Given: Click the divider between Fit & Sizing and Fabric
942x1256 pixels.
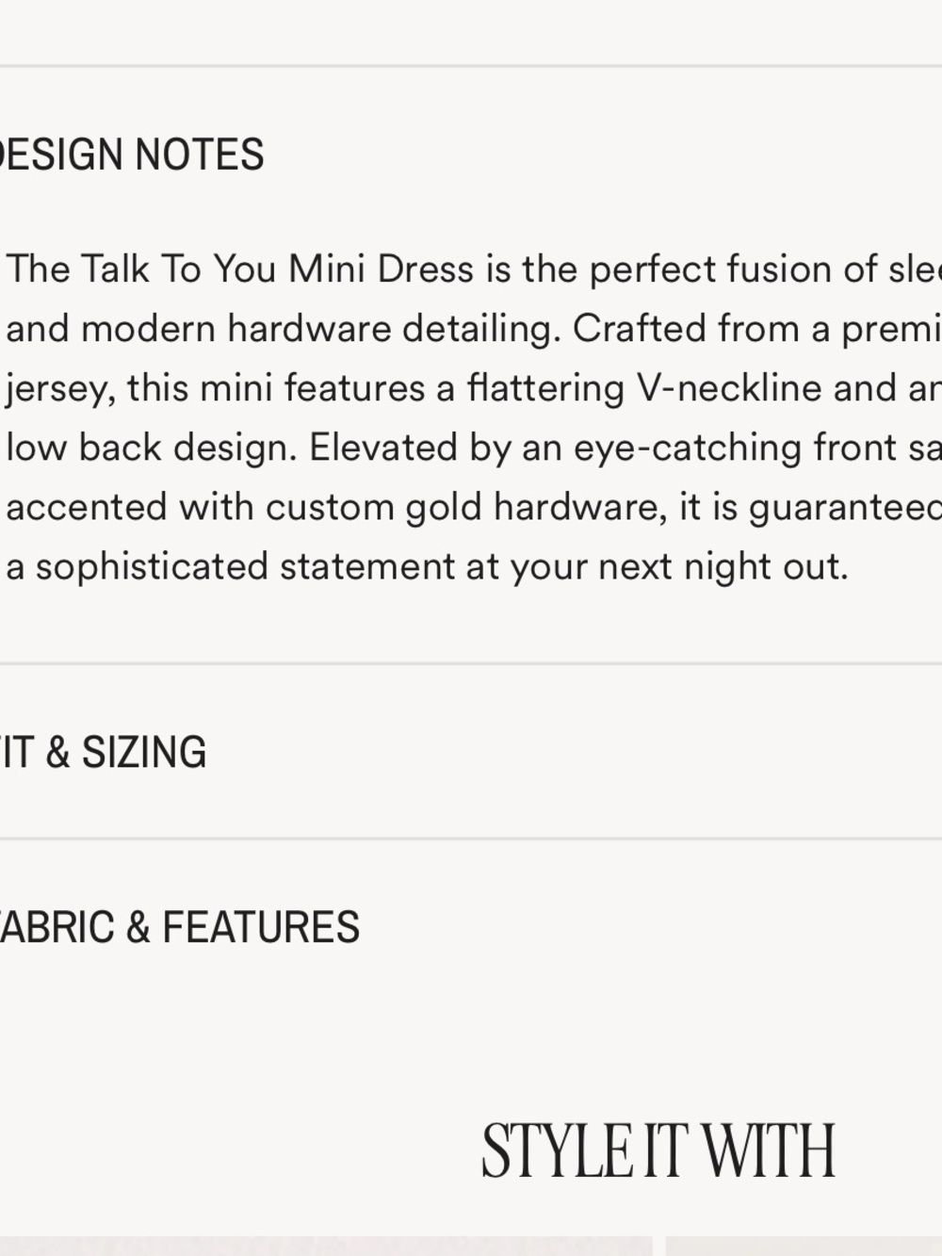Looking at the screenshot, I should click(x=471, y=839).
